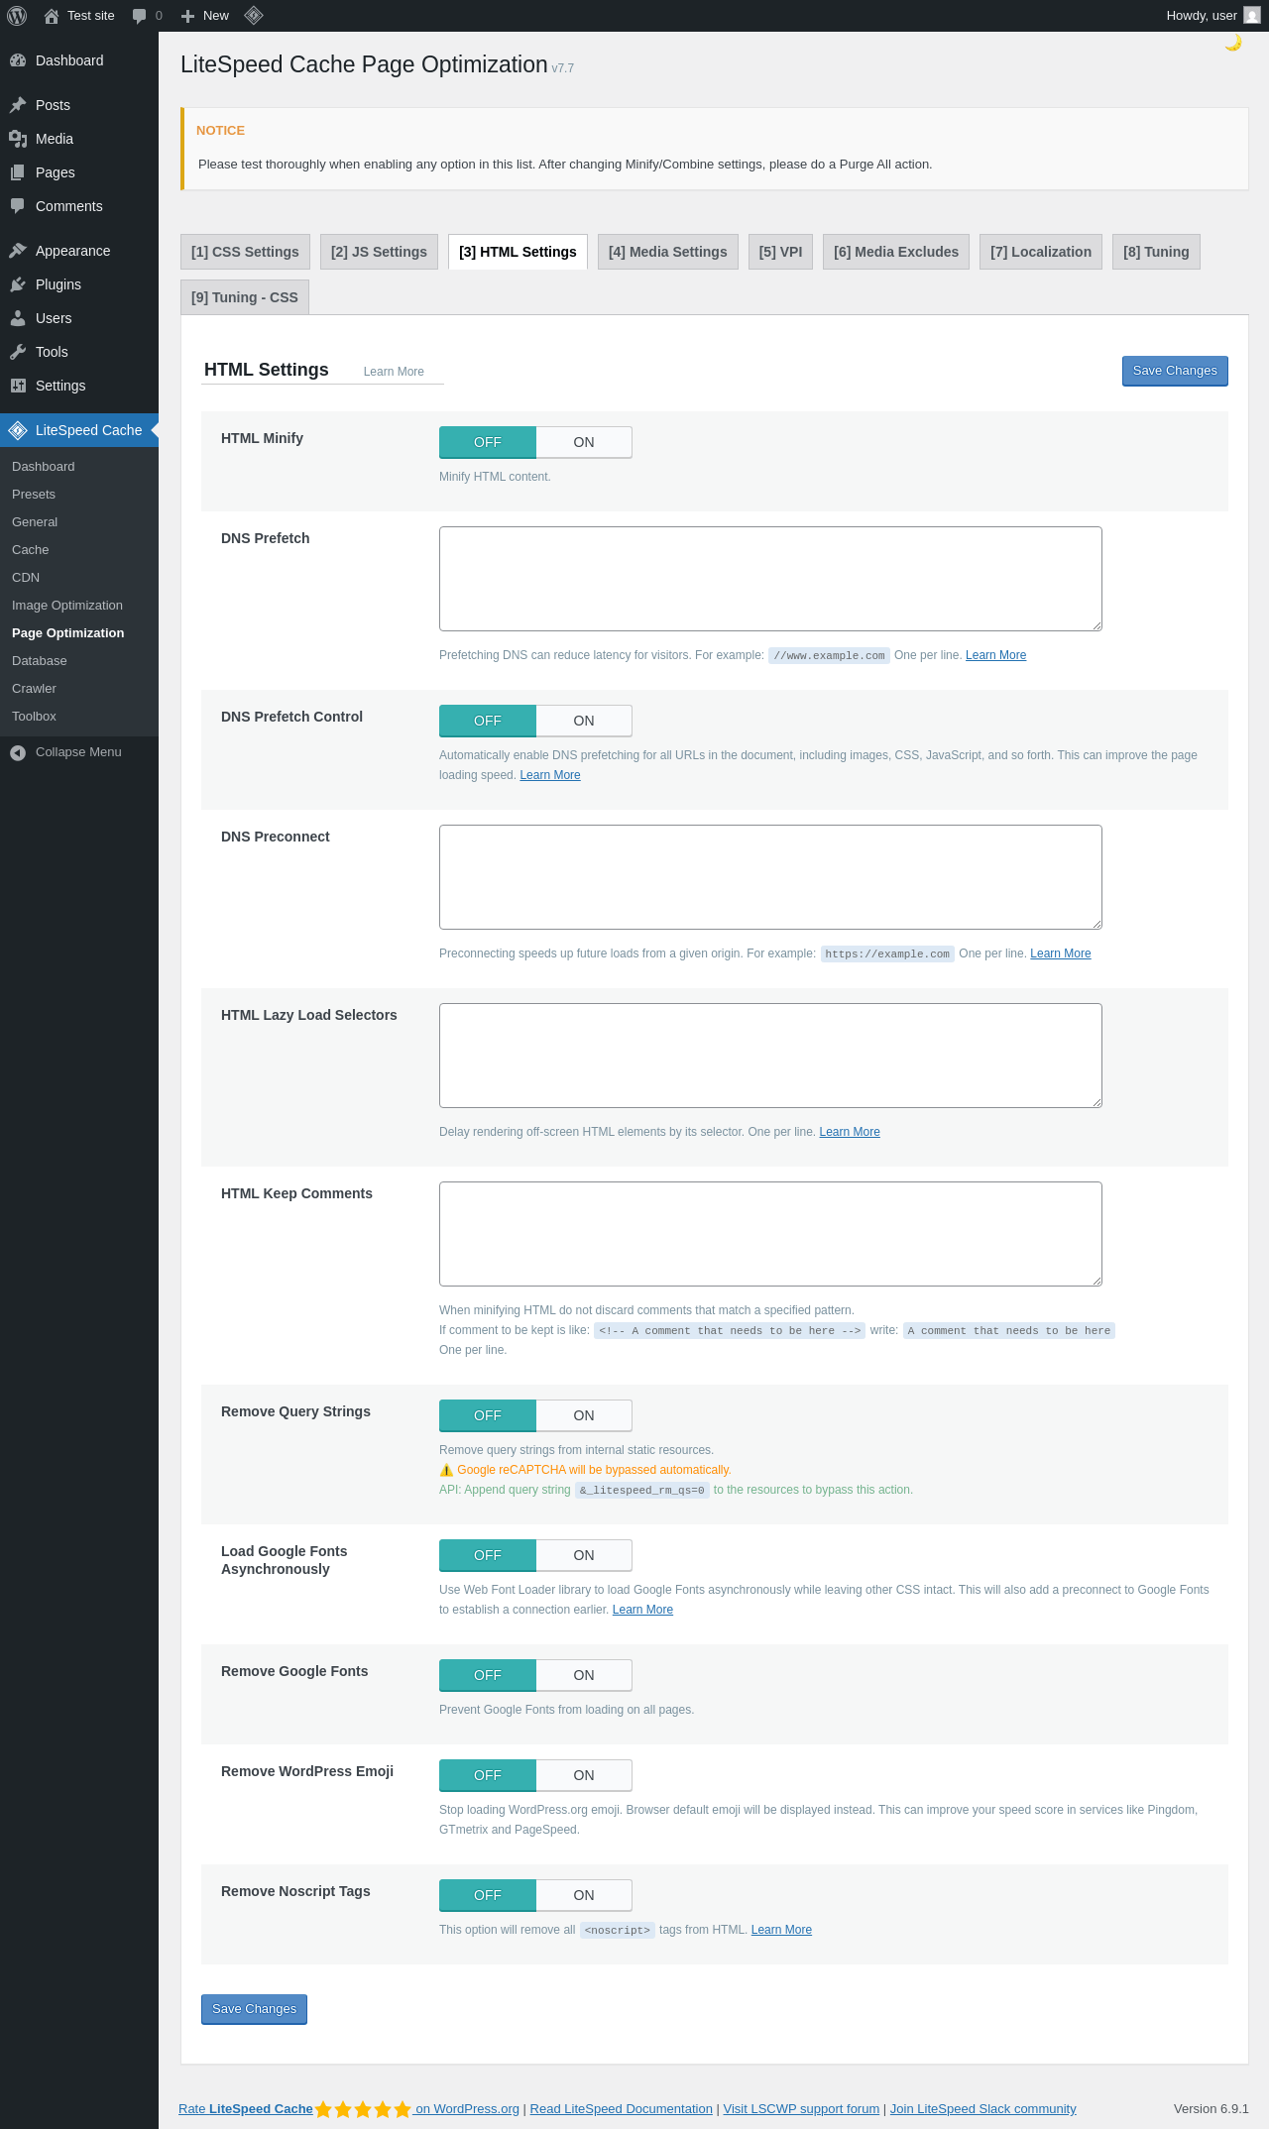The width and height of the screenshot is (1269, 2129).
Task: Enable Remove Query Strings ON toggle
Action: click(584, 1415)
